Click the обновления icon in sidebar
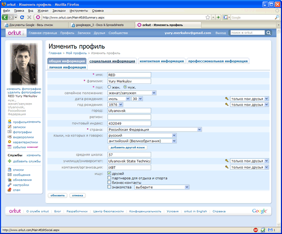 [9, 180]
